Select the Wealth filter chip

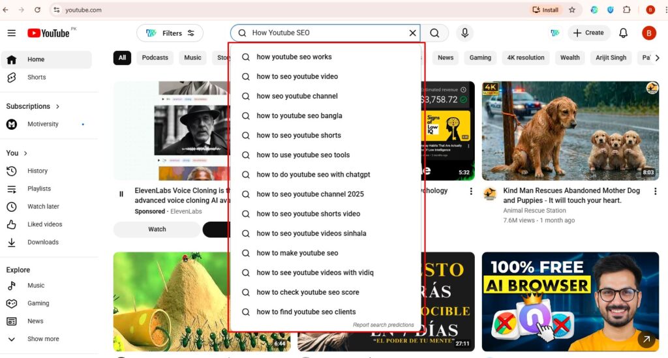[569, 57]
